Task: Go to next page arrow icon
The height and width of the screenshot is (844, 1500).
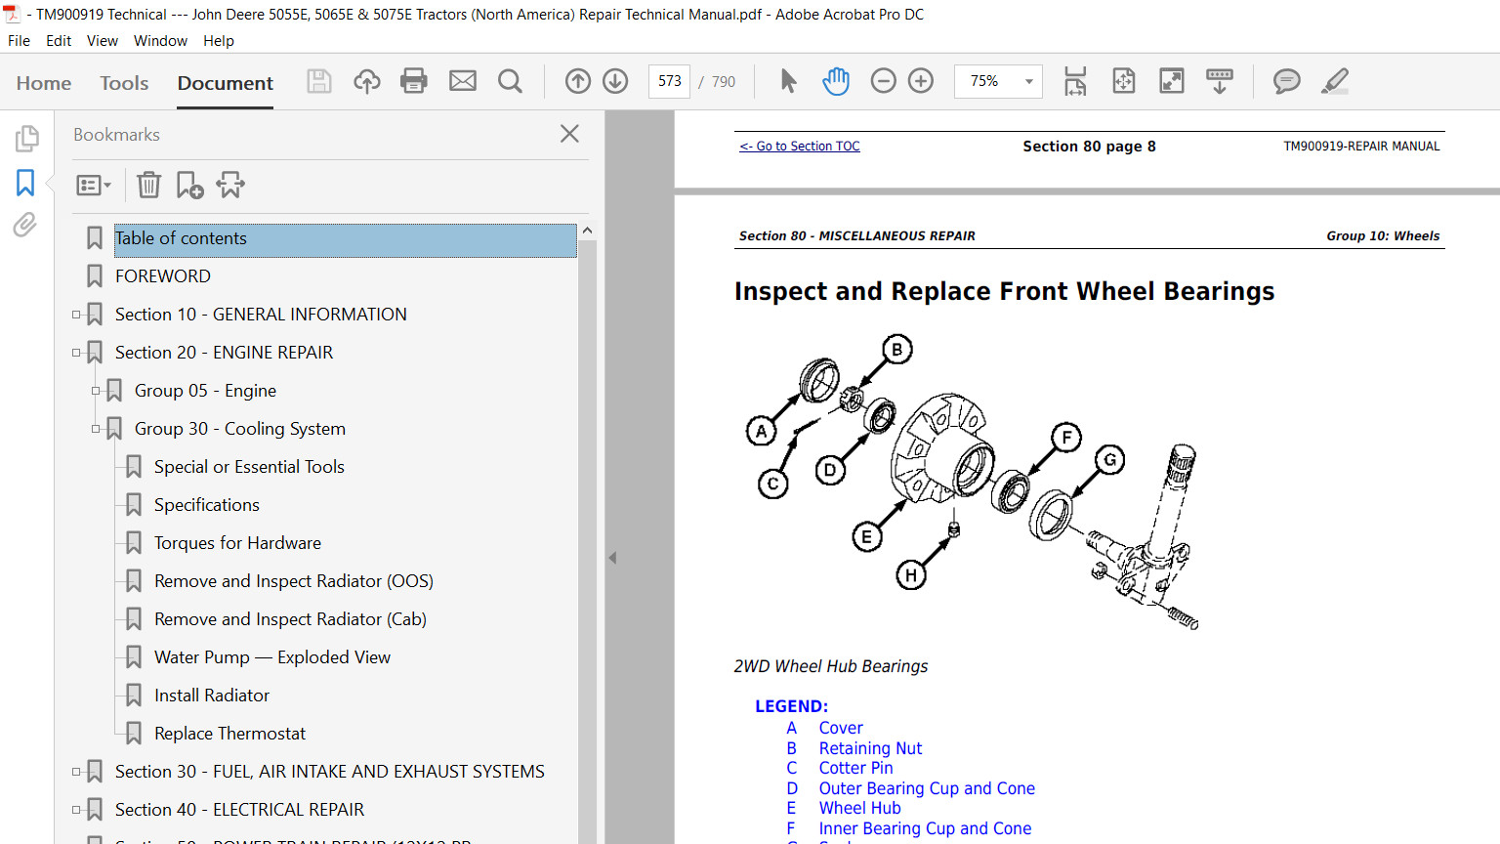Action: [615, 81]
